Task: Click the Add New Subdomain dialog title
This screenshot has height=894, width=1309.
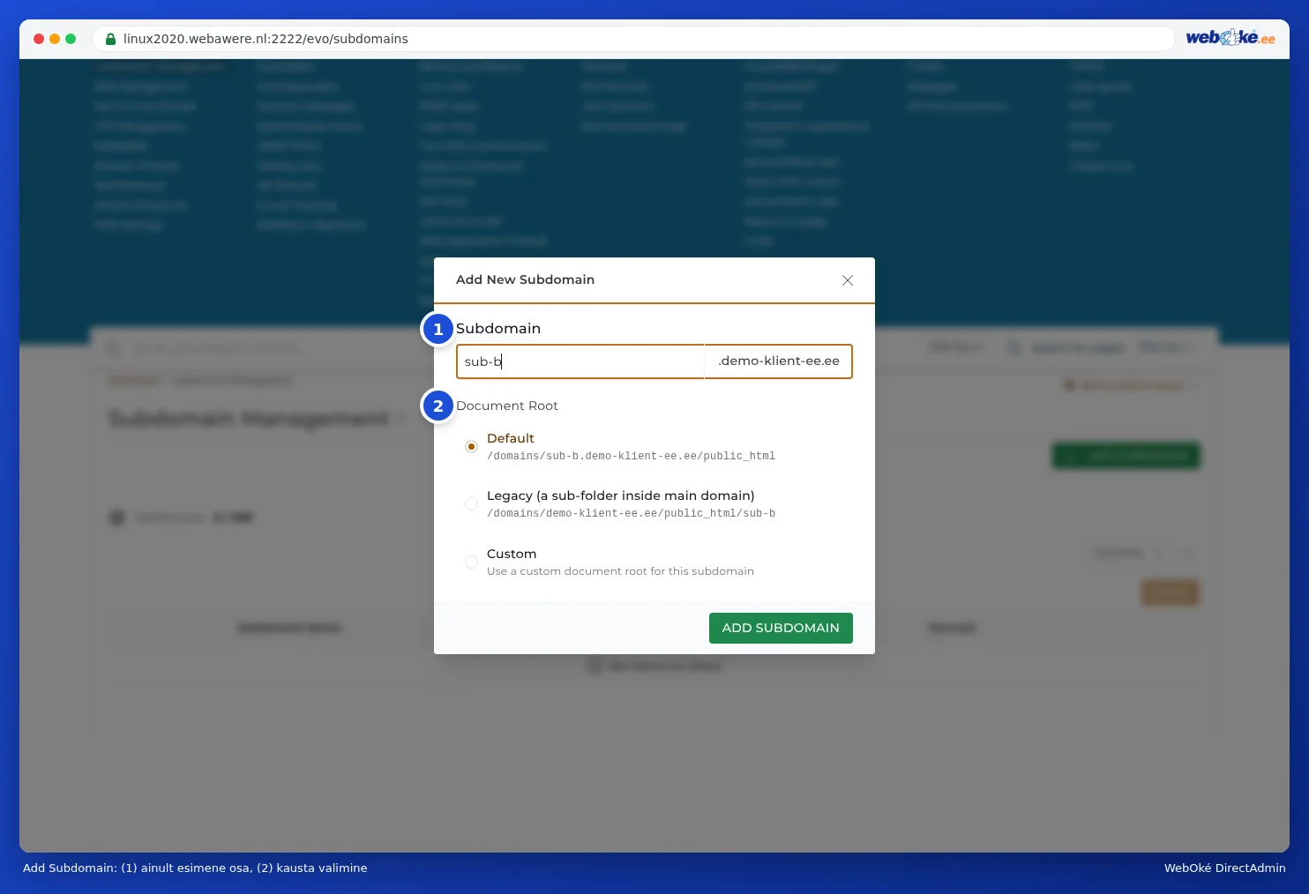Action: pos(525,279)
